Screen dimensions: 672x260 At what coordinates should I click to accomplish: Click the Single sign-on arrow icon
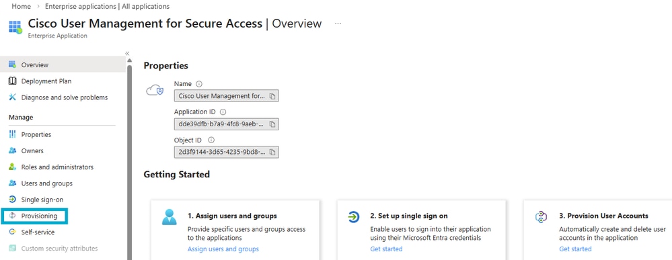[12, 200]
